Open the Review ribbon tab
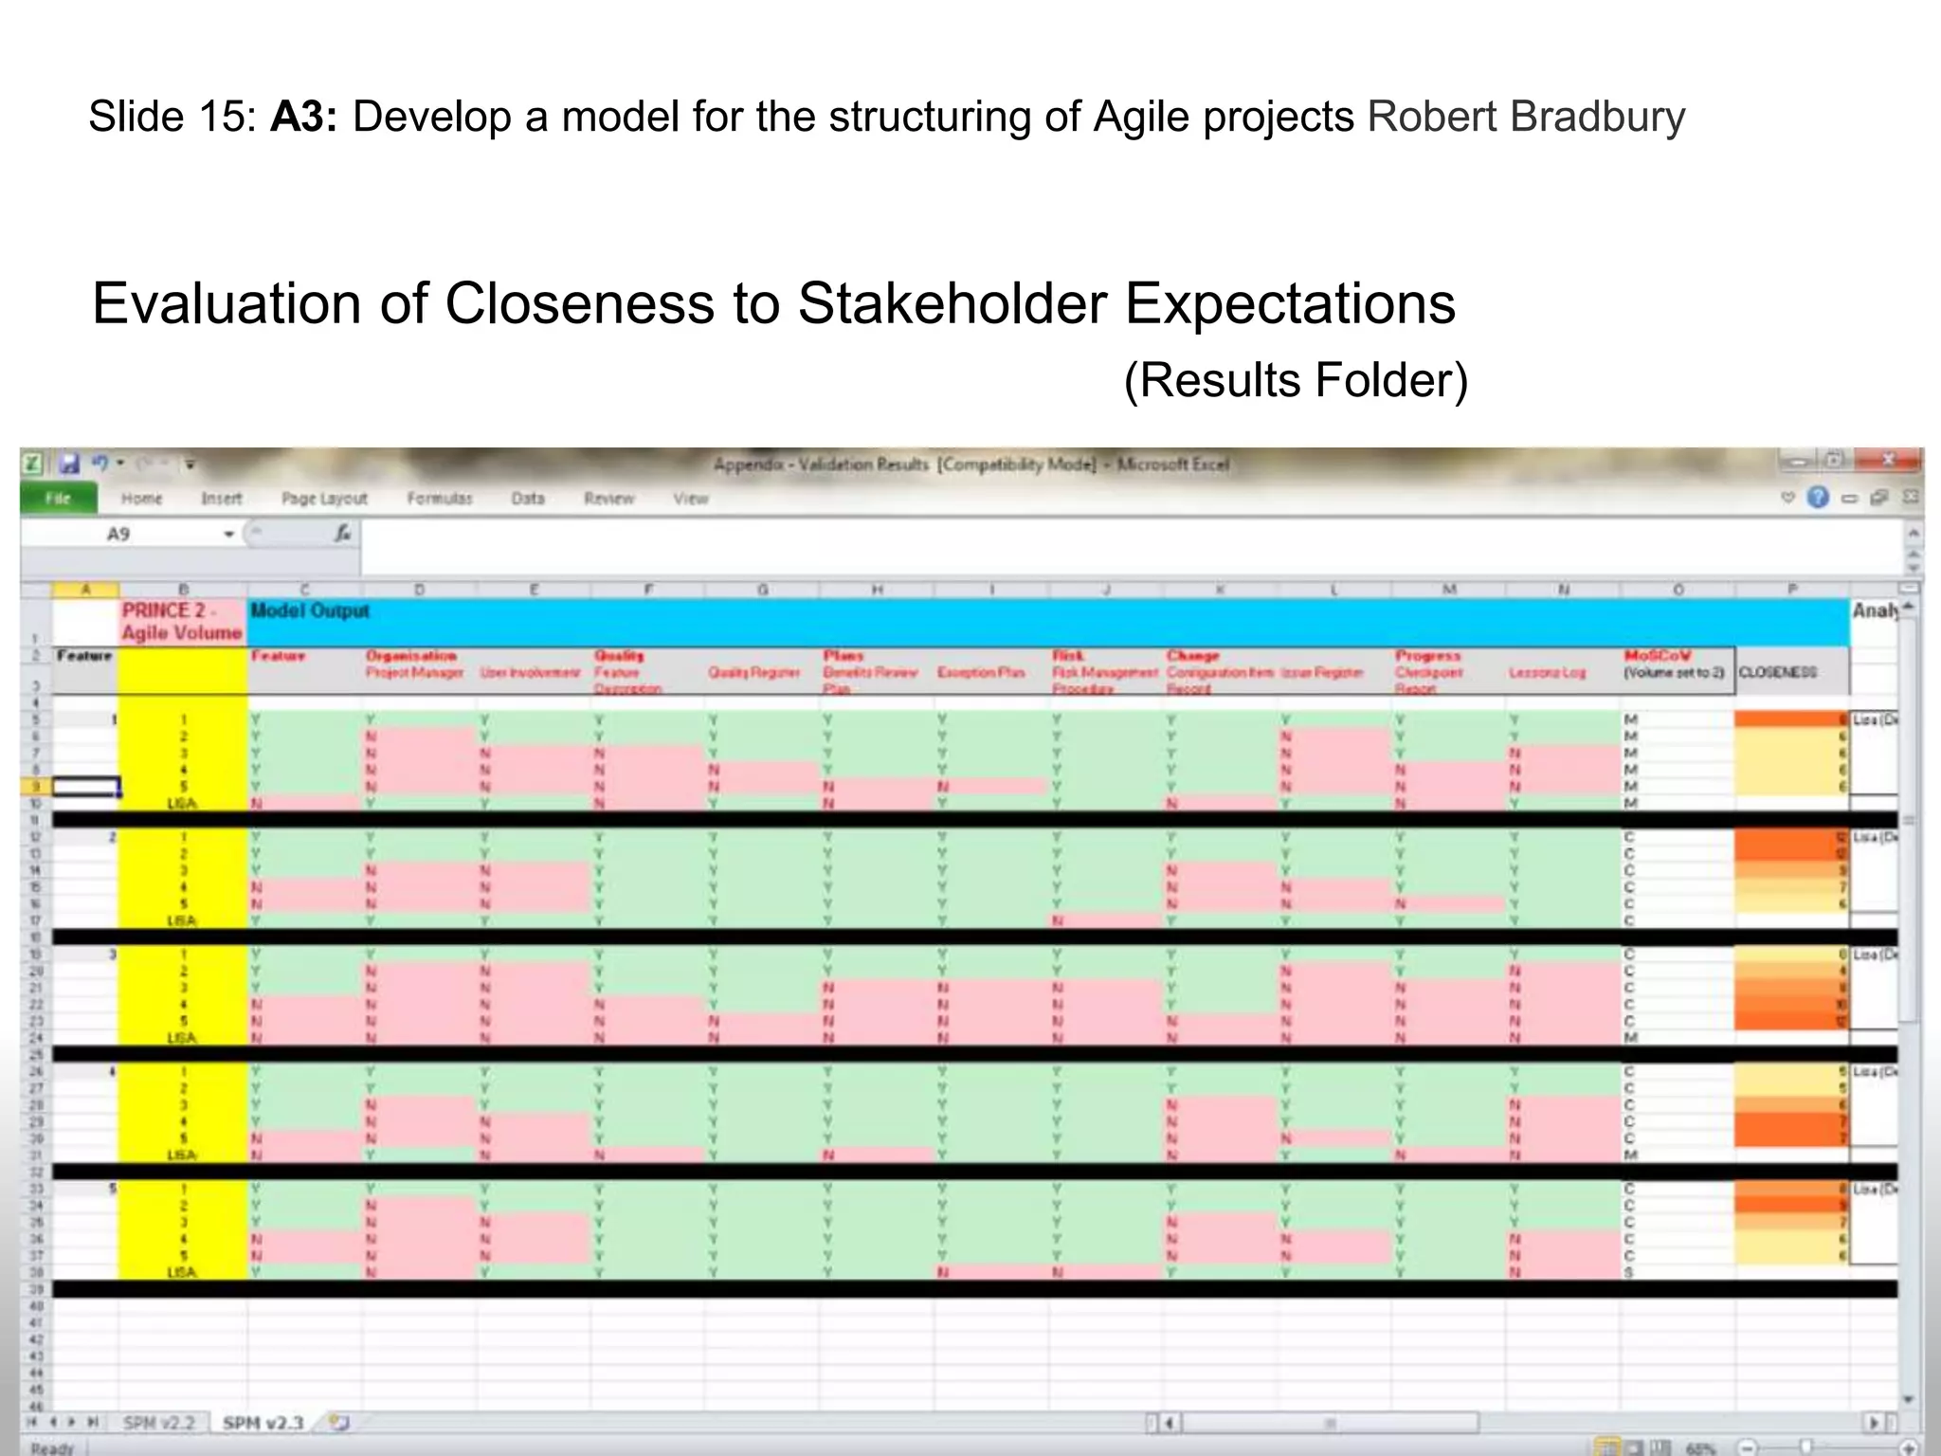This screenshot has height=1456, width=1941. click(608, 499)
